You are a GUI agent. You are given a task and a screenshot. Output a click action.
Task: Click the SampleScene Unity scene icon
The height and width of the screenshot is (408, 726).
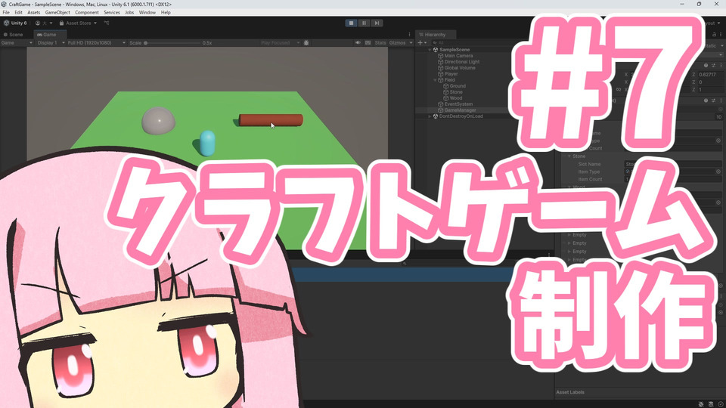click(x=436, y=50)
